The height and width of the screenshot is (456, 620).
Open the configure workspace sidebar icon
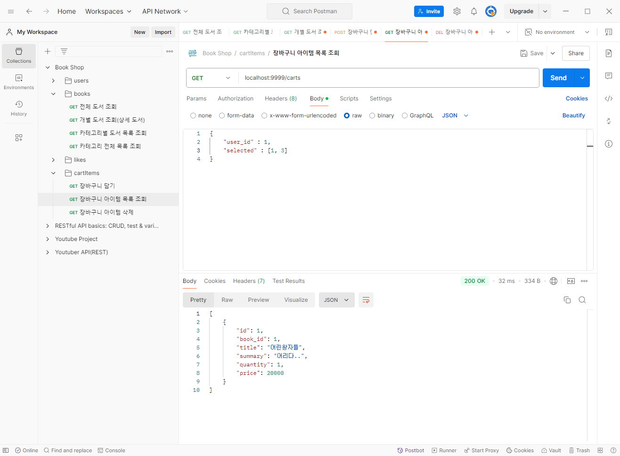pos(19,138)
